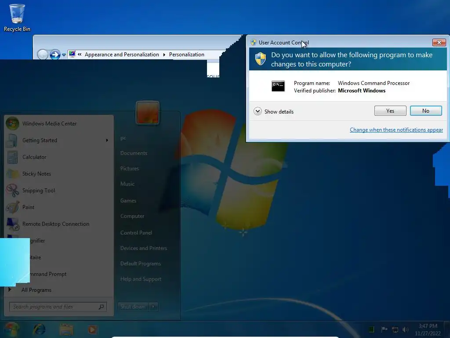Open Help and Support
Image resolution: width=450 pixels, height=338 pixels.
tap(141, 279)
